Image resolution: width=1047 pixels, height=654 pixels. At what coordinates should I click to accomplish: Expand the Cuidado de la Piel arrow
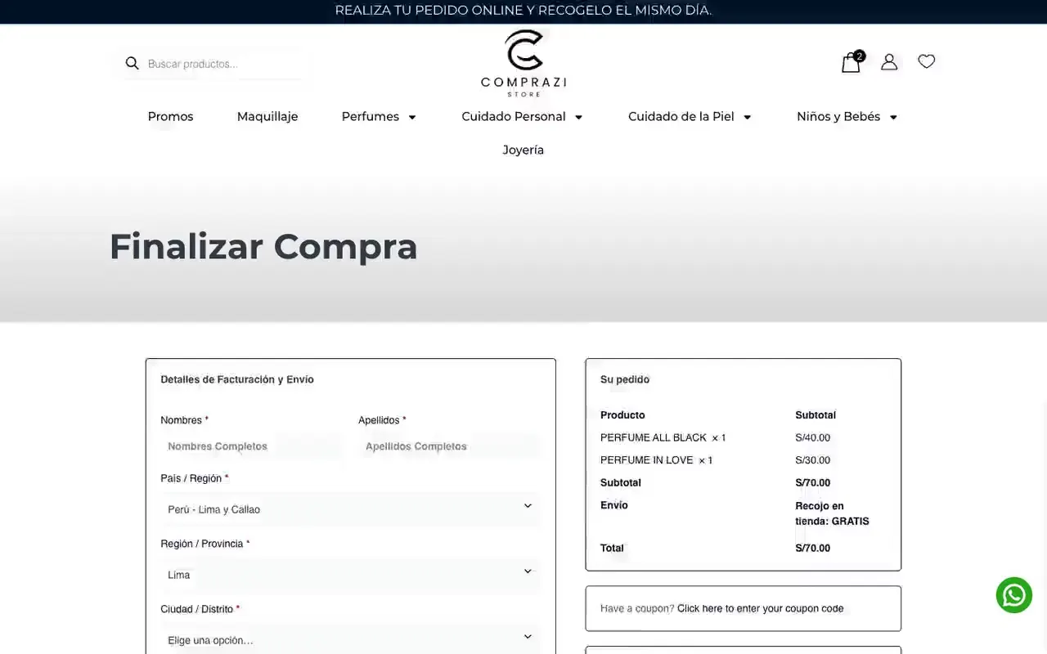tap(747, 117)
